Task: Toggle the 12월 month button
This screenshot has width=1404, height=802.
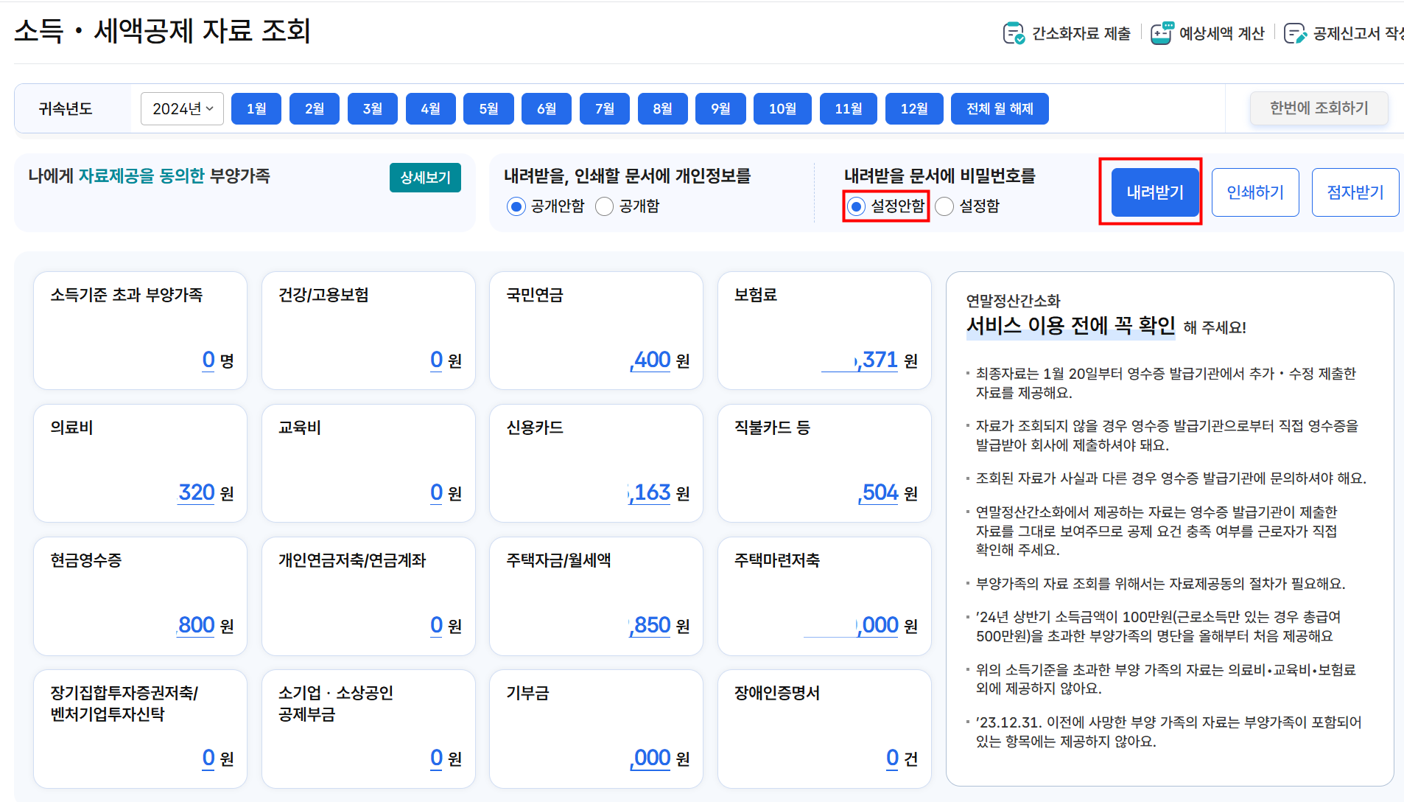Action: (914, 108)
